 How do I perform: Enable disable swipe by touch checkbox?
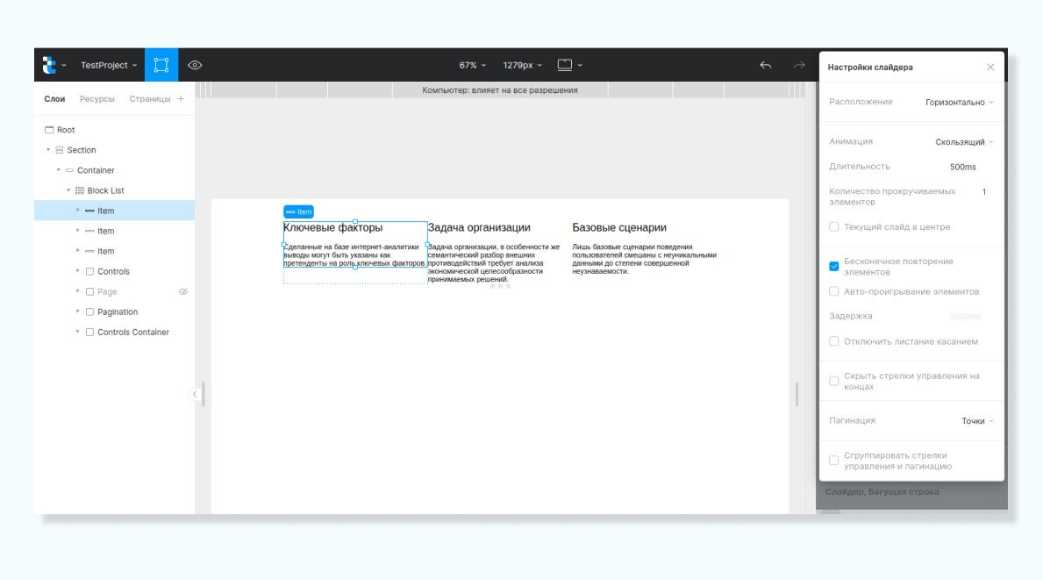833,341
